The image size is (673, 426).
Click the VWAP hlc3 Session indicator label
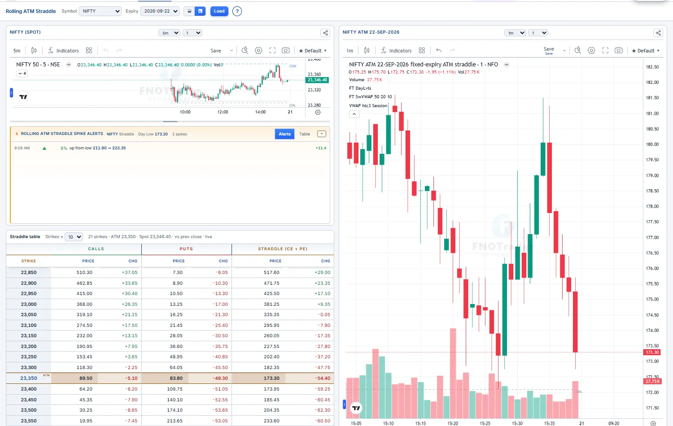[368, 106]
